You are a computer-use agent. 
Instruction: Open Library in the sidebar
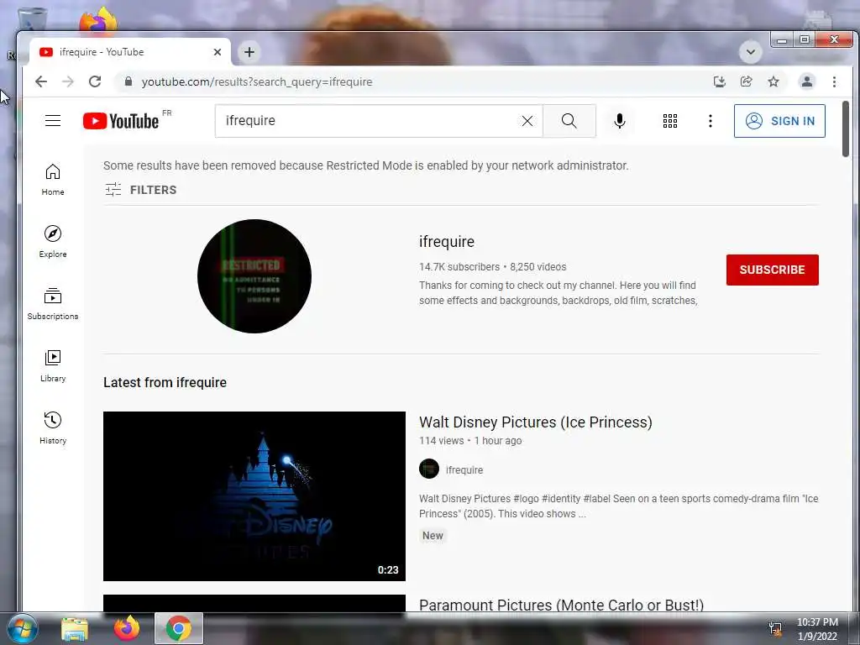[53, 366]
